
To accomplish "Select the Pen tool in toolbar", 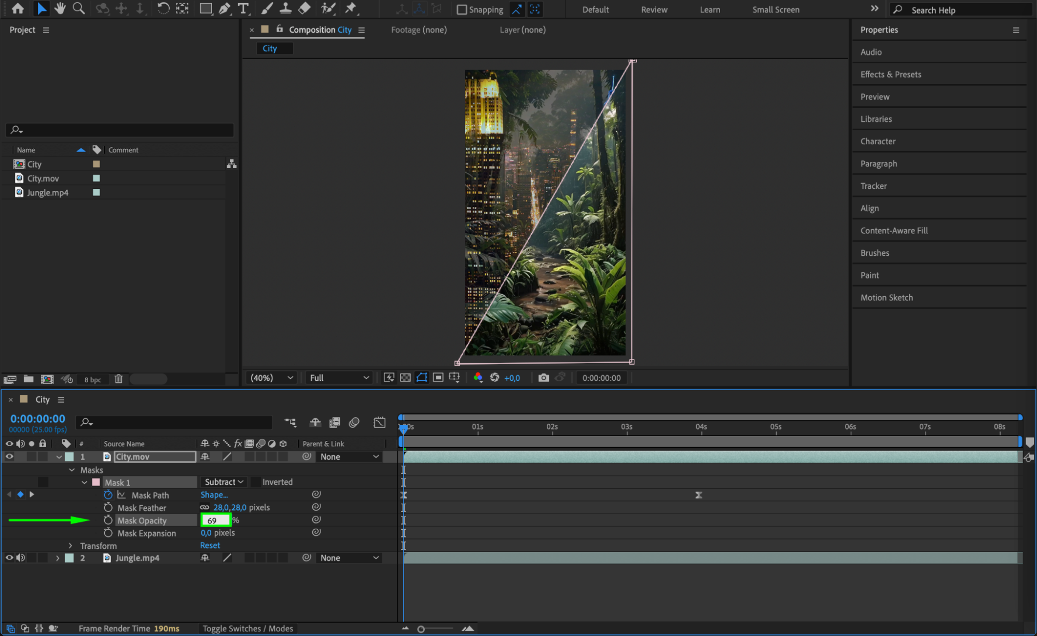I will (225, 9).
